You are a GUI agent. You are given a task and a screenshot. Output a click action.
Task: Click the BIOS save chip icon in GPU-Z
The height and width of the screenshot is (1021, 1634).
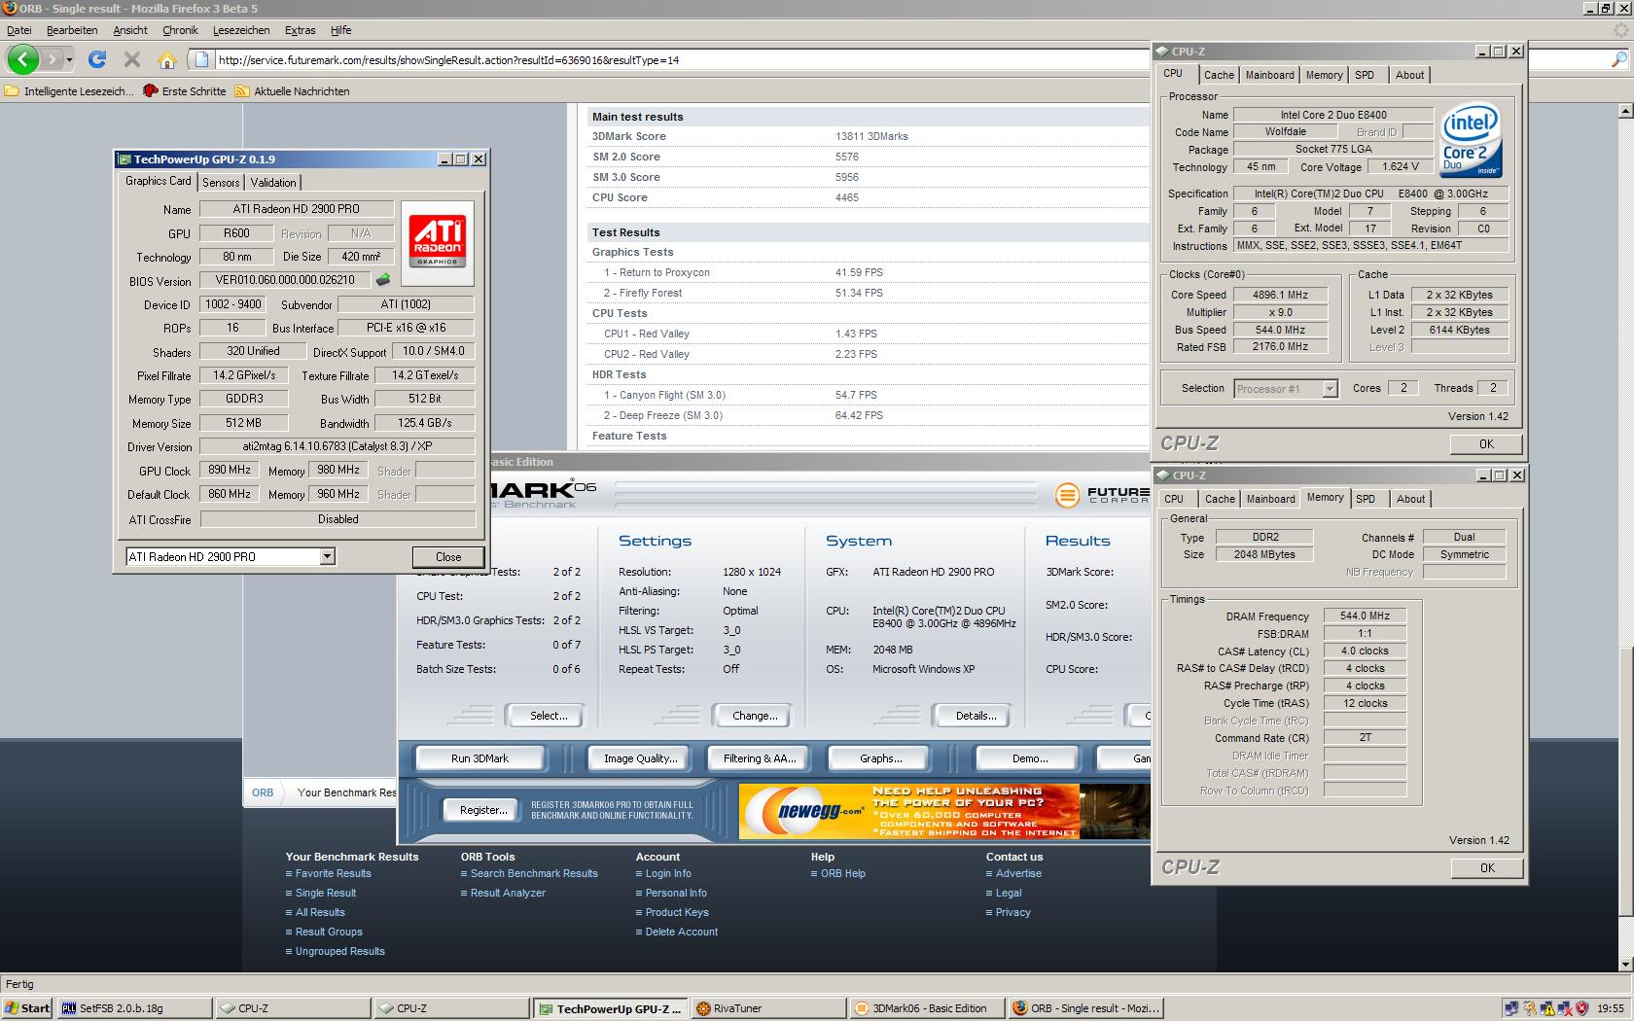click(x=383, y=280)
